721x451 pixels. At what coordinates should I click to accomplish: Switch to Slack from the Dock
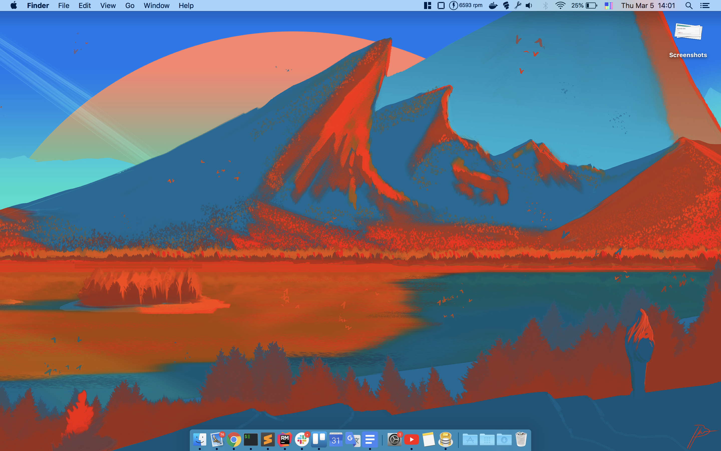click(x=302, y=439)
